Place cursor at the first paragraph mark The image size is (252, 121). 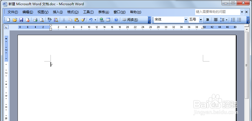pos(52,64)
